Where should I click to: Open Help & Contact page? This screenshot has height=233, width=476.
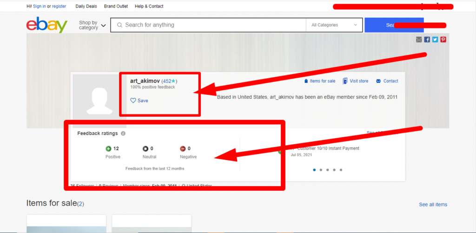[149, 6]
